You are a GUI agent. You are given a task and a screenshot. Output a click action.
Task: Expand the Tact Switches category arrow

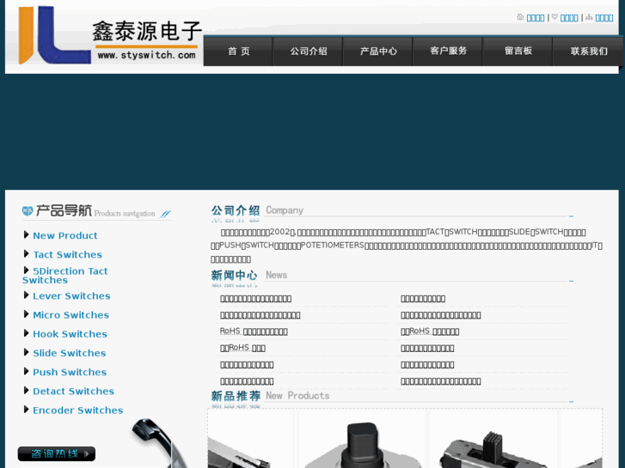(27, 253)
